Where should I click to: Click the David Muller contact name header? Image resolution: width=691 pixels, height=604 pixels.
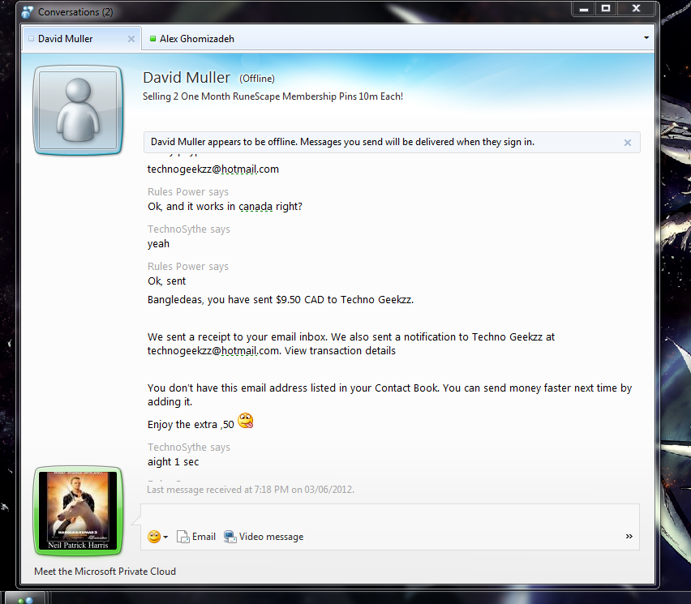[x=187, y=78]
